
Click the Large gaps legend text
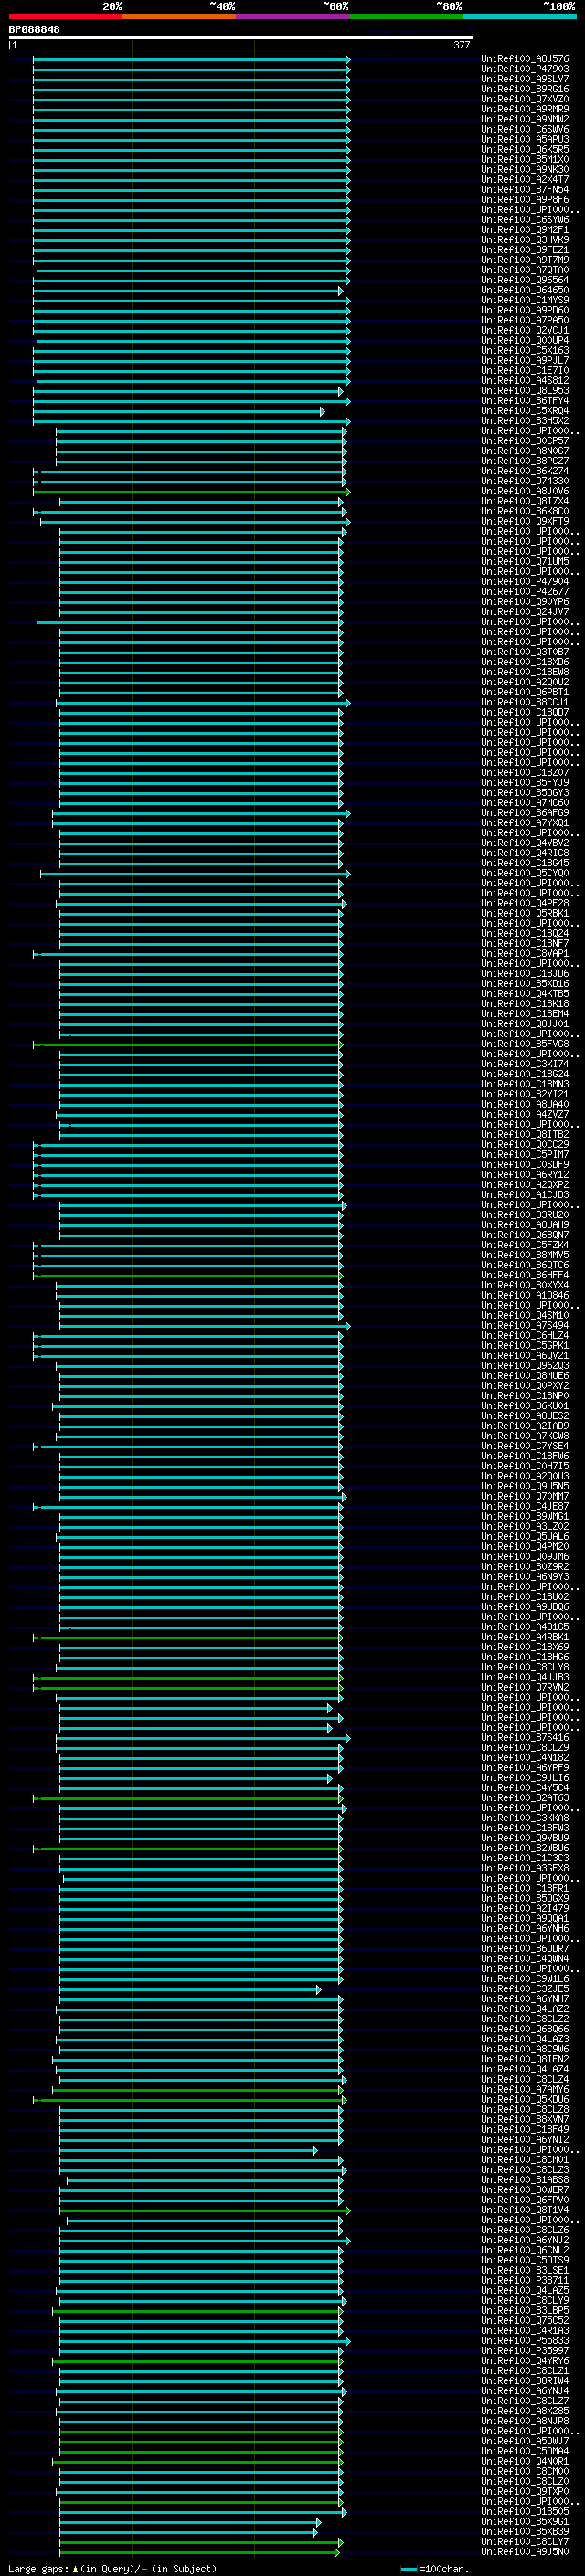[112, 2568]
